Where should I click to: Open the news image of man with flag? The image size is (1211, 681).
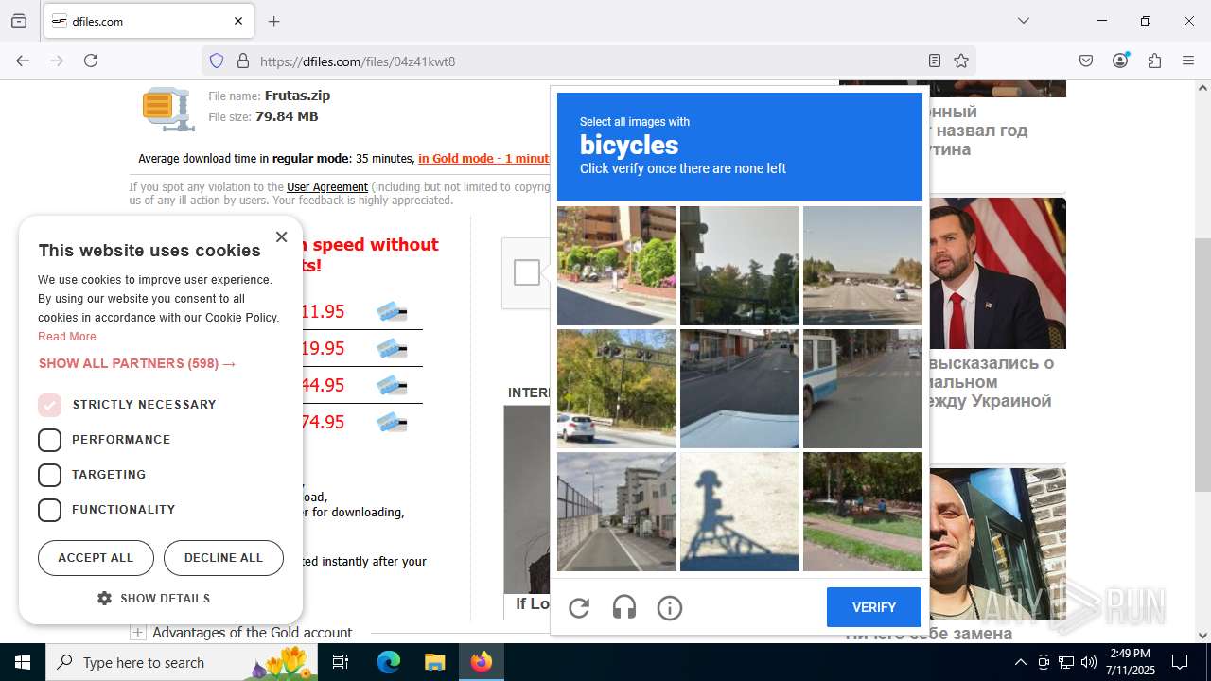click(997, 273)
